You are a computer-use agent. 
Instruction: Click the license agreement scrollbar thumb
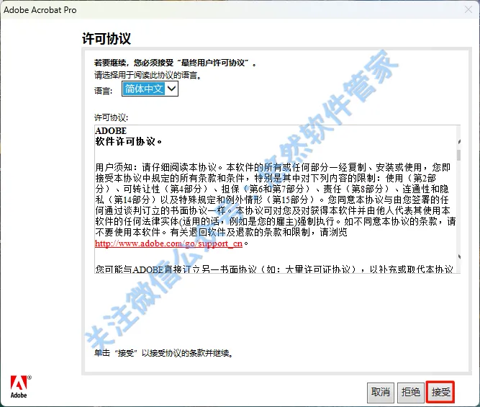(458, 155)
